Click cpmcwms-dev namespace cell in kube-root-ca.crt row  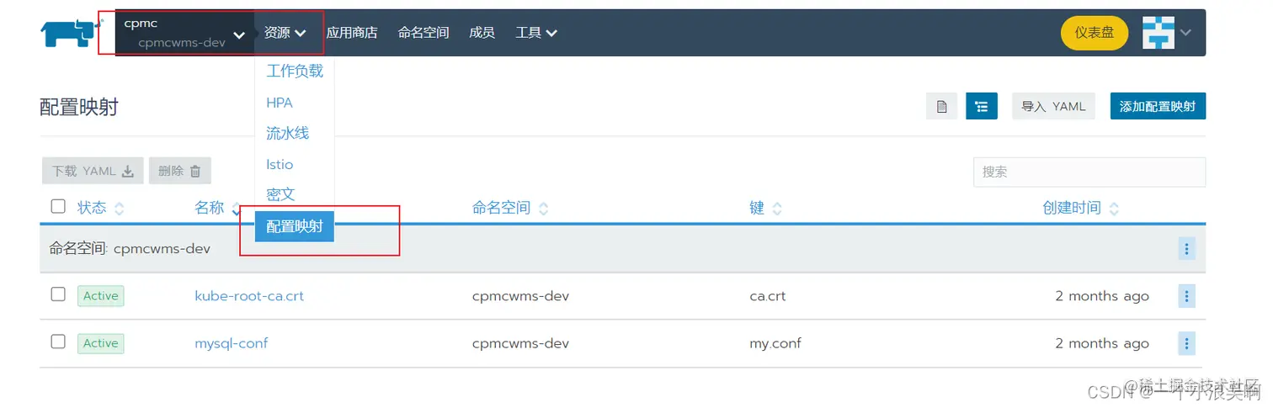521,296
